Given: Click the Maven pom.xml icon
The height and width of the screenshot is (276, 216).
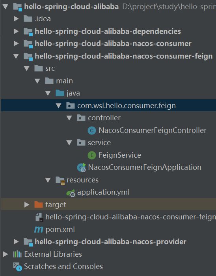Looking at the screenshot, I should (x=39, y=230).
